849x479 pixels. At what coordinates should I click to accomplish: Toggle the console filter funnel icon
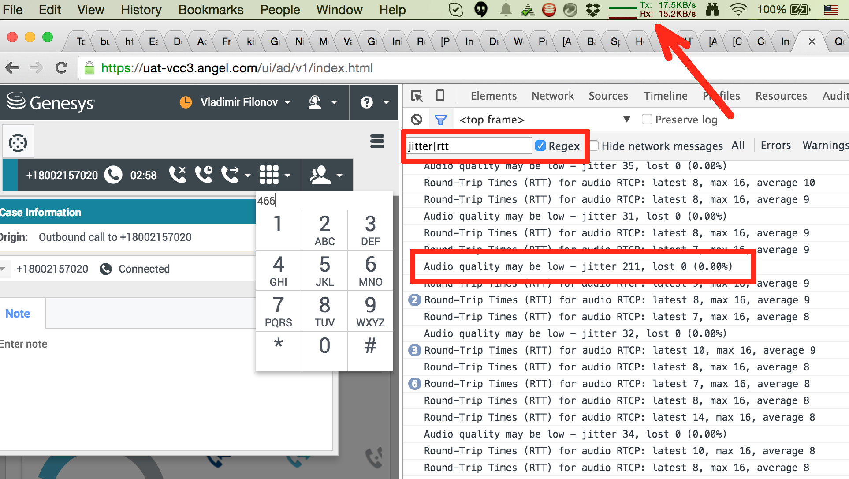(440, 120)
